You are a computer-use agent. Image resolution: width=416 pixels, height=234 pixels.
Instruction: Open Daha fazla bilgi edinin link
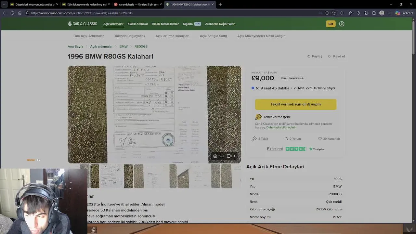coord(281,127)
